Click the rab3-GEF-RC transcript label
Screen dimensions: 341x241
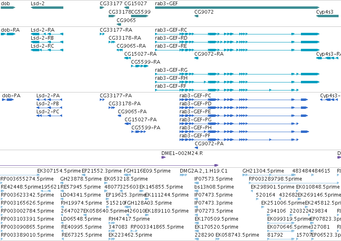coord(171,30)
